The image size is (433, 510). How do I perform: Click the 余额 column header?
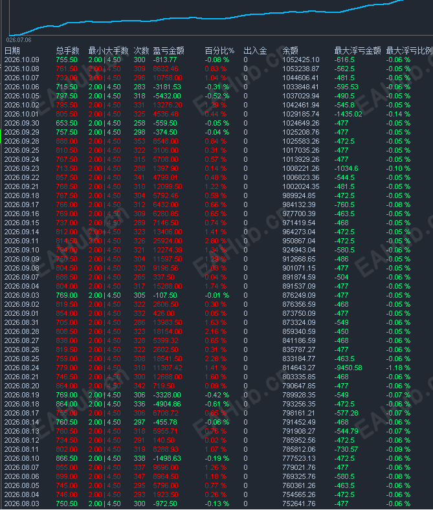pos(290,50)
